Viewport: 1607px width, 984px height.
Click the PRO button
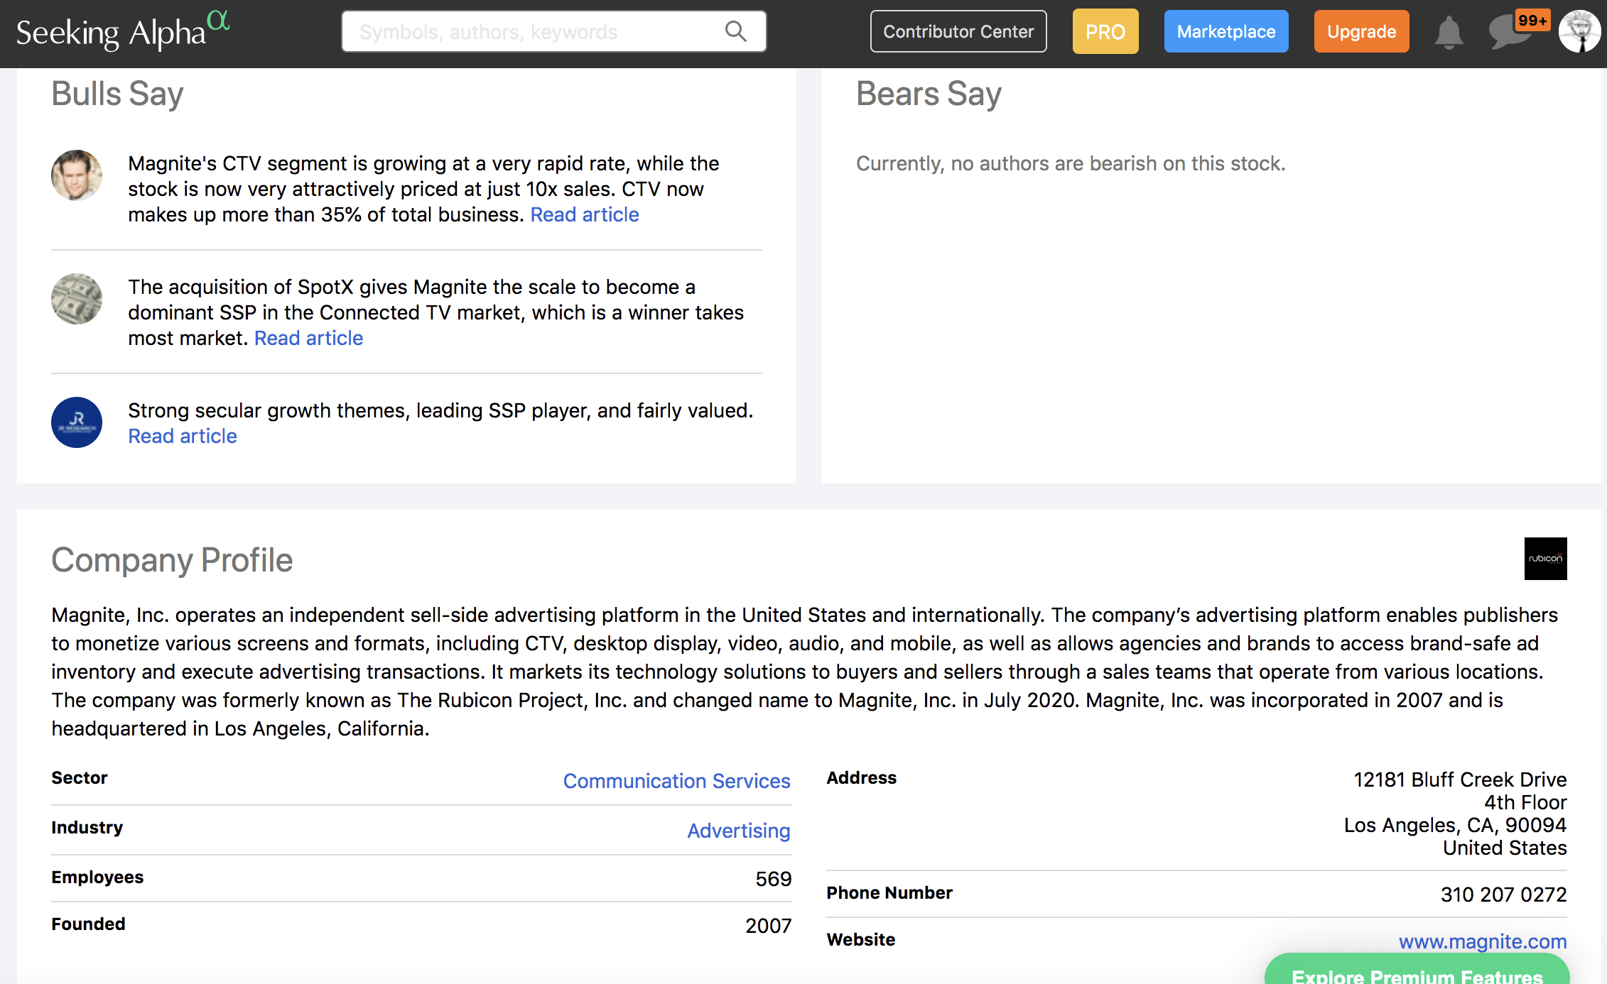(1105, 31)
